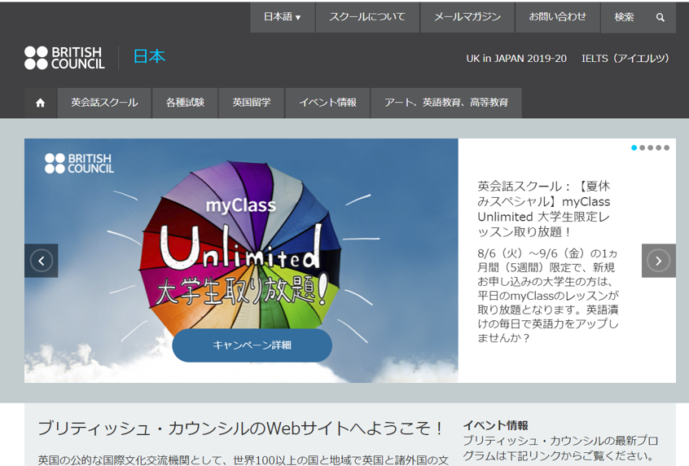Open お問い合わせ menu item
Screen dimensions: 689x466
[x=558, y=17]
